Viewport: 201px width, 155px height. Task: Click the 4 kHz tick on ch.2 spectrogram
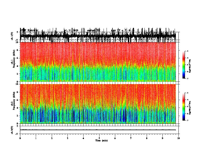click(18, 108)
